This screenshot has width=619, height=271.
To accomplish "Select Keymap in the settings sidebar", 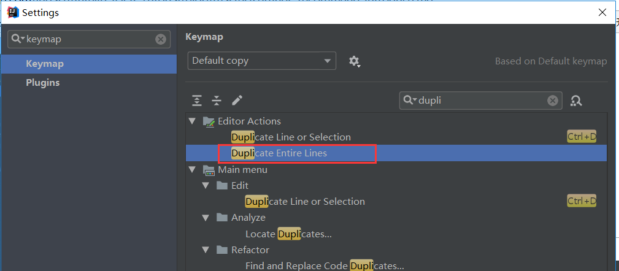I will [x=45, y=64].
